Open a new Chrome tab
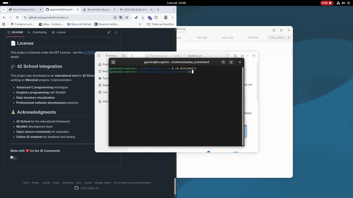This screenshot has height=198, width=353. coord(158,9)
